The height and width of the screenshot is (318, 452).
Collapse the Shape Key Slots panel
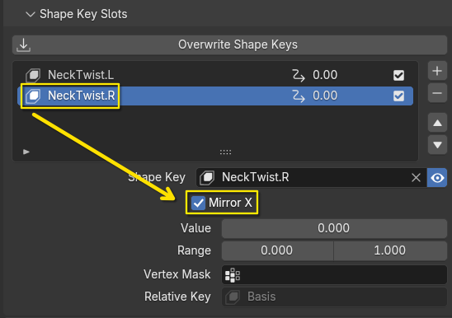click(x=31, y=14)
